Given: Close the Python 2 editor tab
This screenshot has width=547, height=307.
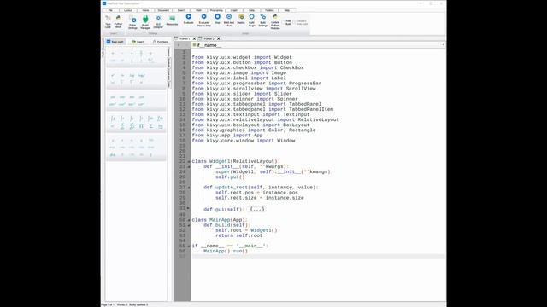Looking at the screenshot, I should [219, 38].
